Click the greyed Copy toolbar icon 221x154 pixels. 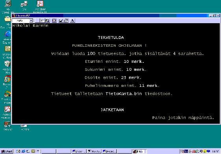point(42,20)
